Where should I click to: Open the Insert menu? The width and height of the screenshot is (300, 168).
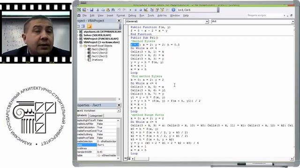(110, 15)
